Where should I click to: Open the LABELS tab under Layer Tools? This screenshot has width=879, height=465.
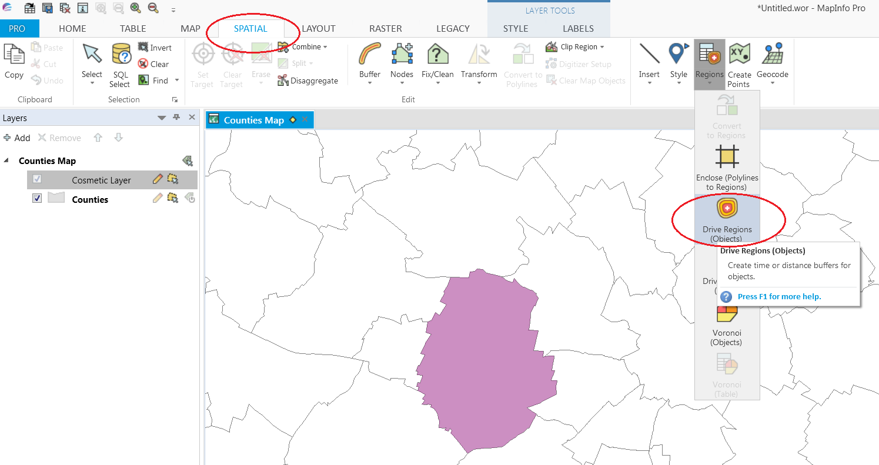[578, 28]
